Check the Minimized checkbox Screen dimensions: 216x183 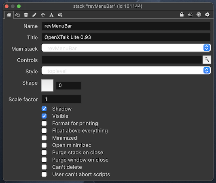pyautogui.click(x=44, y=138)
